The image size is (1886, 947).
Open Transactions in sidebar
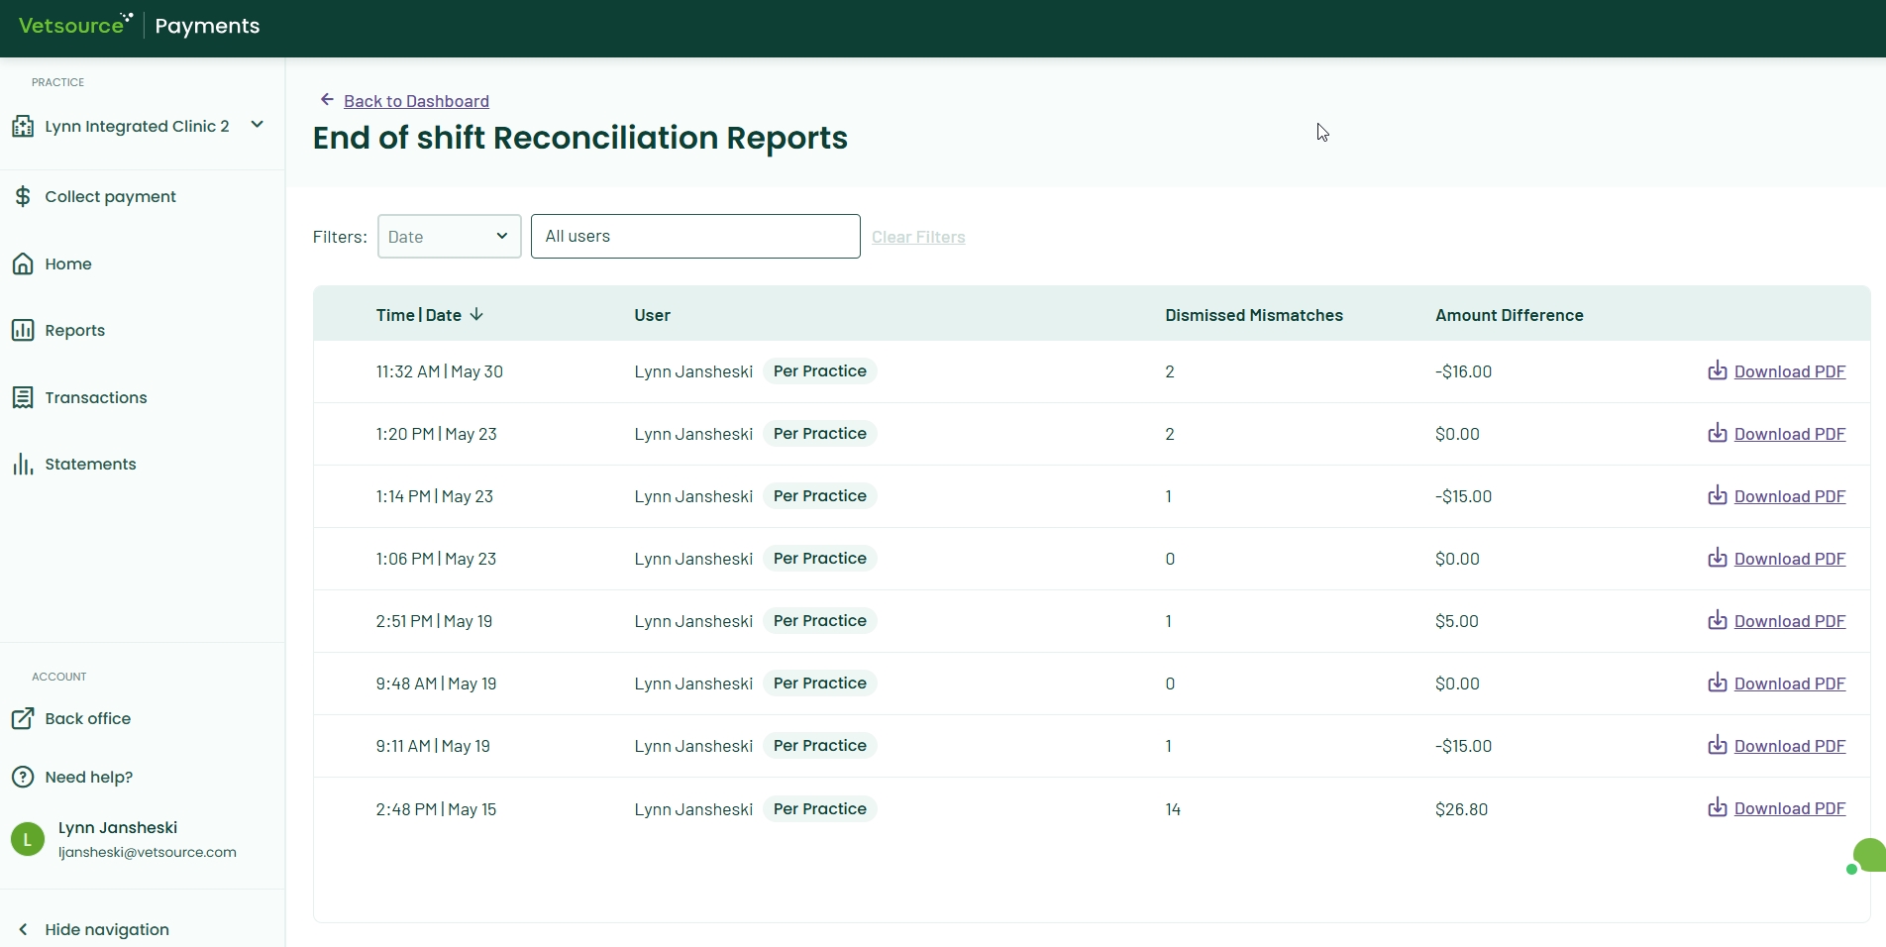click(96, 397)
